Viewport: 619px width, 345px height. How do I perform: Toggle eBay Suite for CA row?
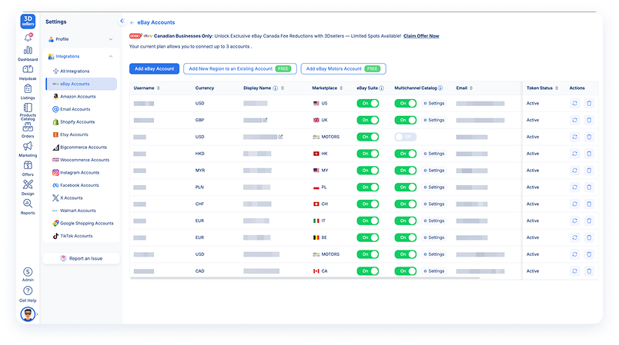point(367,271)
